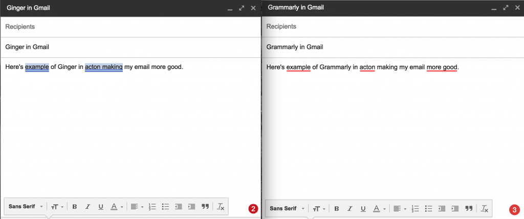
Task: Click Recipients field in Grammarly window
Action: pos(392,27)
